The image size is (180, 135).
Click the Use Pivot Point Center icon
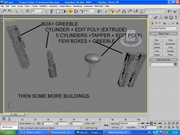click(99, 11)
